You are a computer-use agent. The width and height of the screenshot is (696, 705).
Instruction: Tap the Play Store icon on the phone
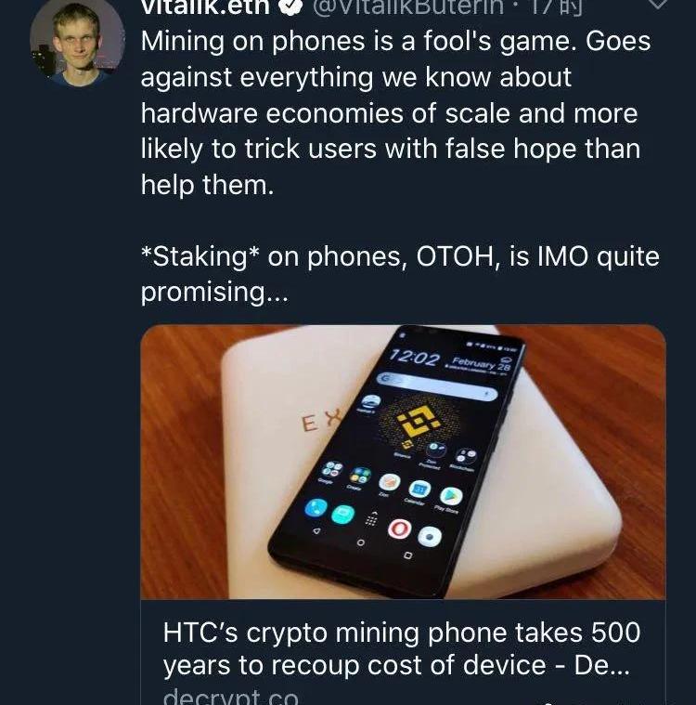click(x=451, y=496)
